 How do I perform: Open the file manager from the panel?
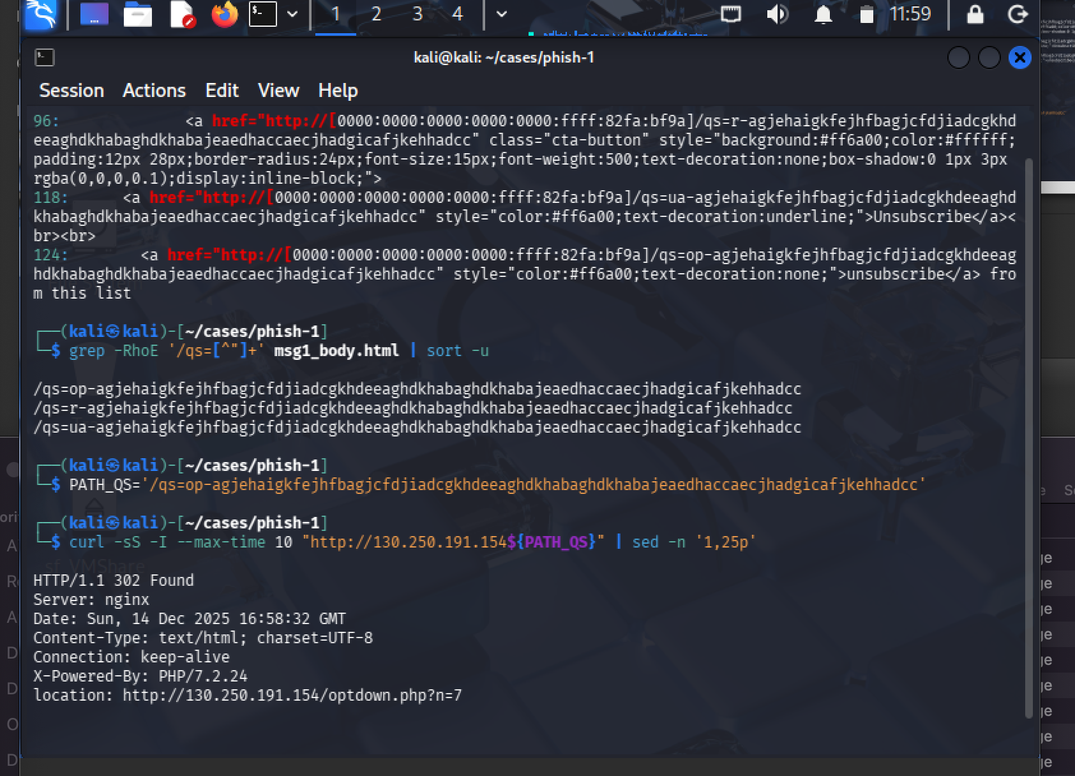point(137,14)
